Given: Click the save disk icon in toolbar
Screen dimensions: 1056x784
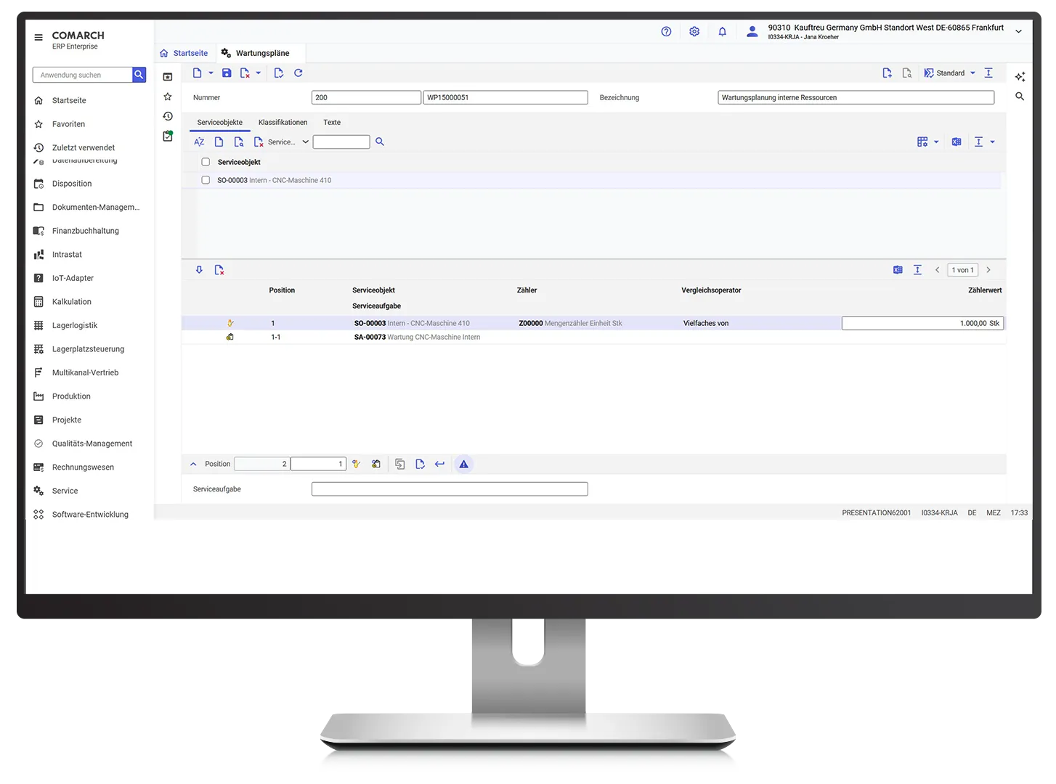Looking at the screenshot, I should tap(227, 73).
